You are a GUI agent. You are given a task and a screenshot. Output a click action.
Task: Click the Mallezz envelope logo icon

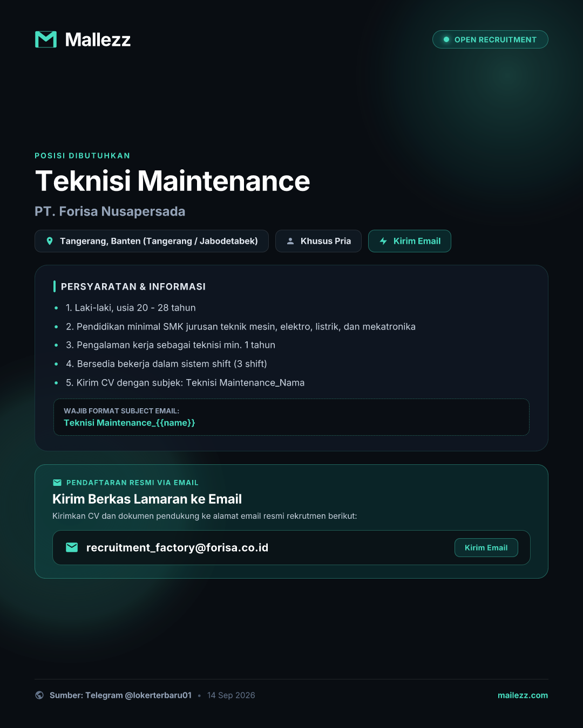pos(46,39)
